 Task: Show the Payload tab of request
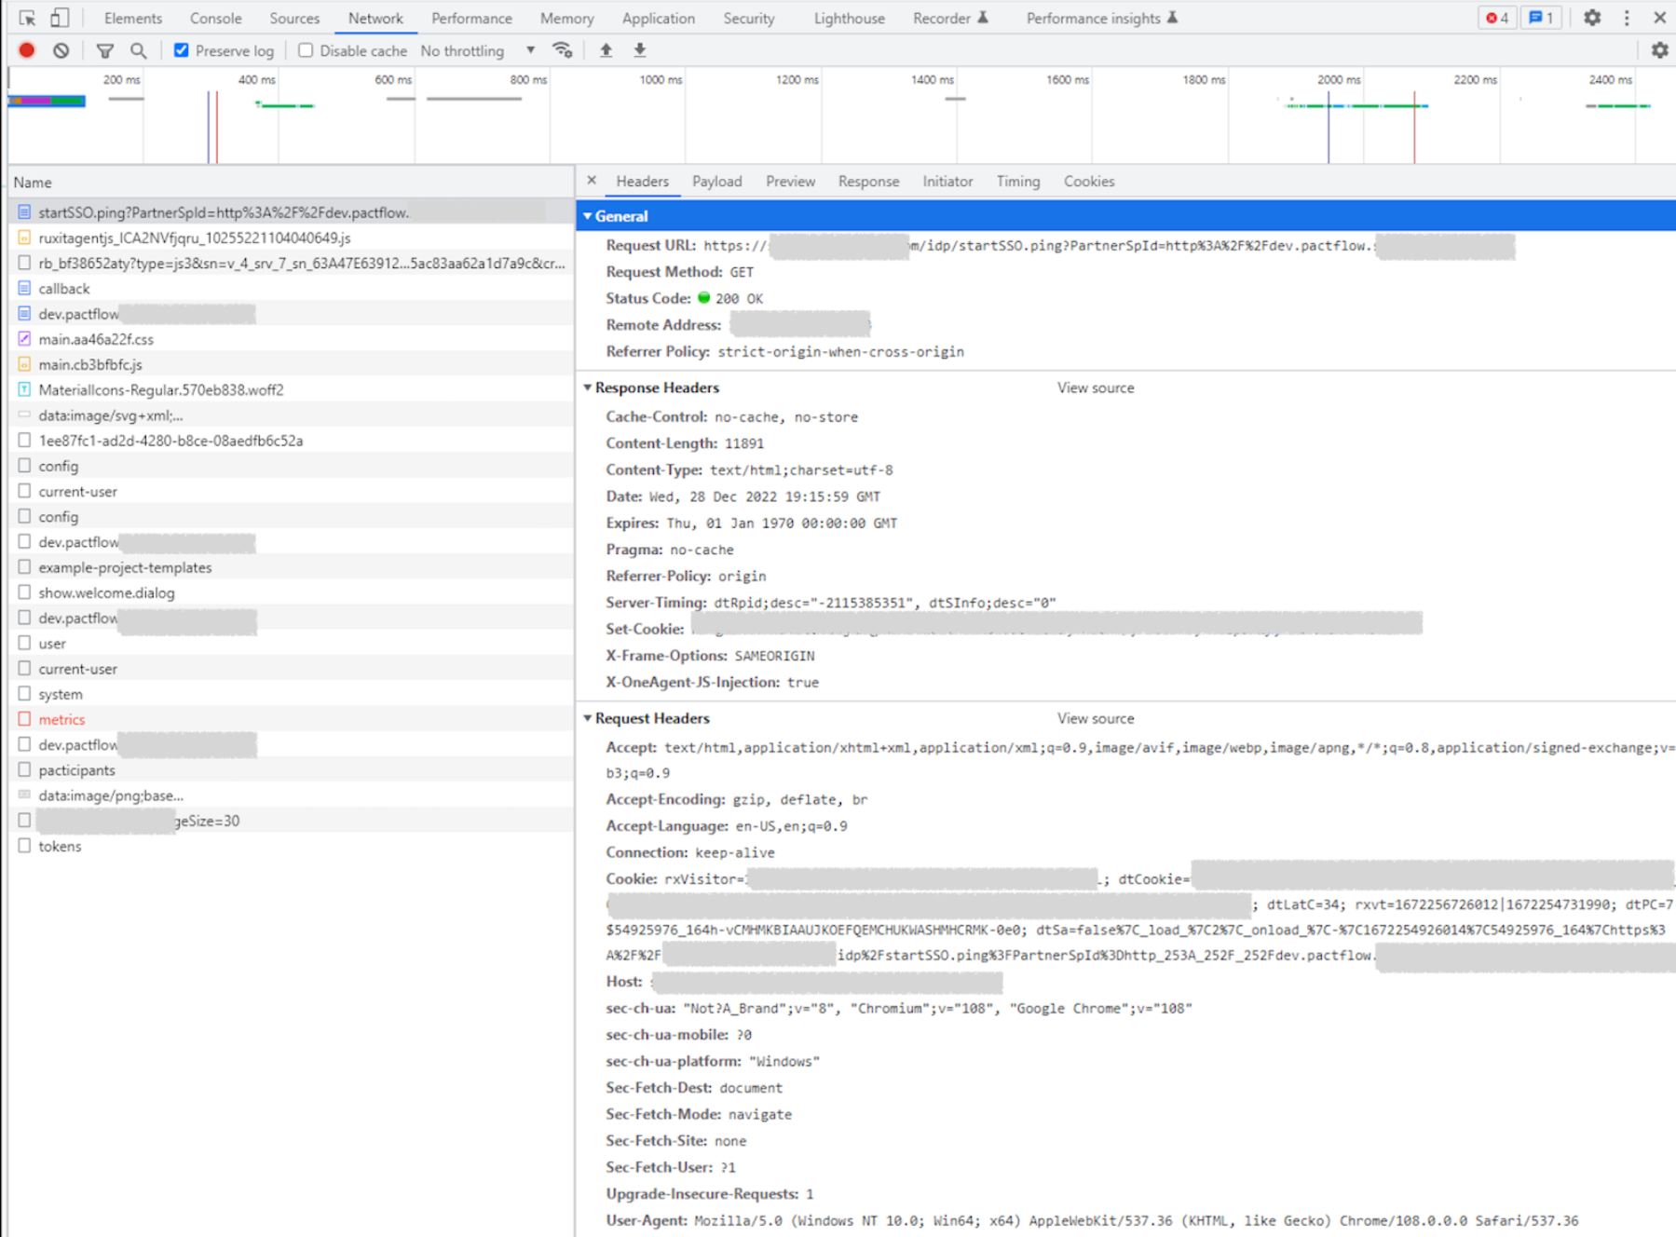click(716, 182)
